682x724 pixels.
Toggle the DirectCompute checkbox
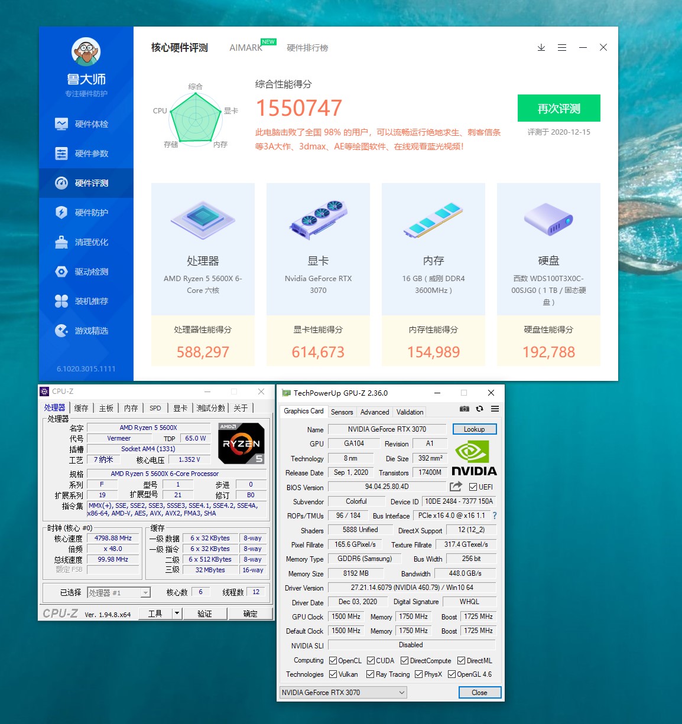404,661
